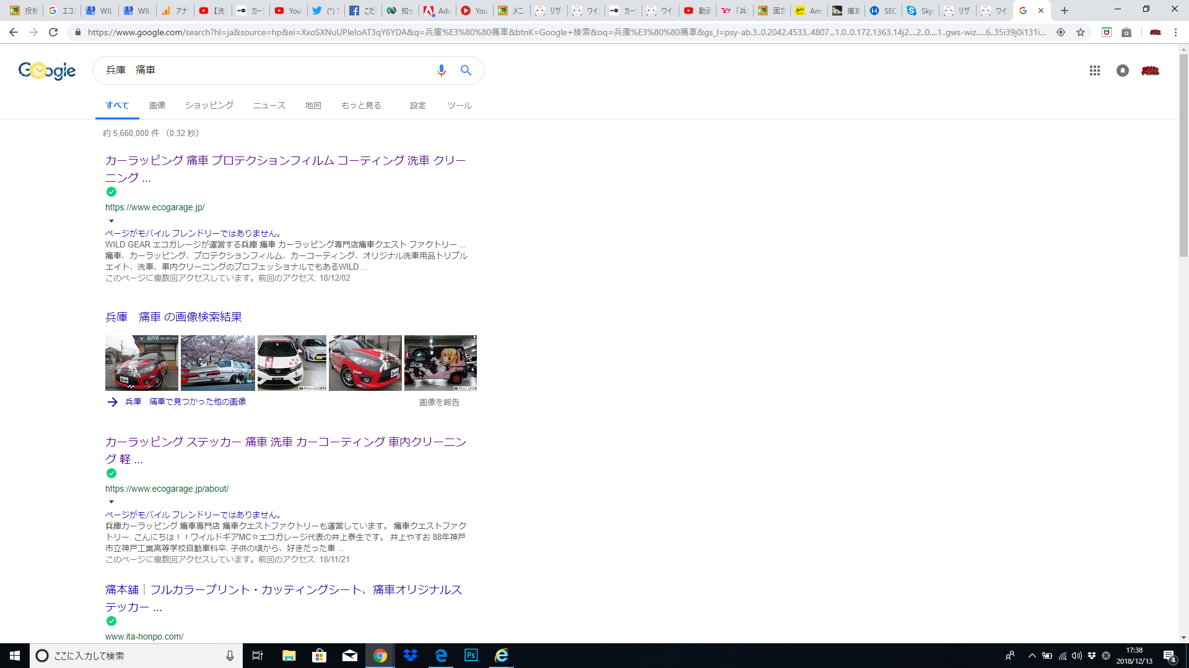Click the Wi-Fi network tray icon
Viewport: 1189px width, 668px height.
(1063, 656)
